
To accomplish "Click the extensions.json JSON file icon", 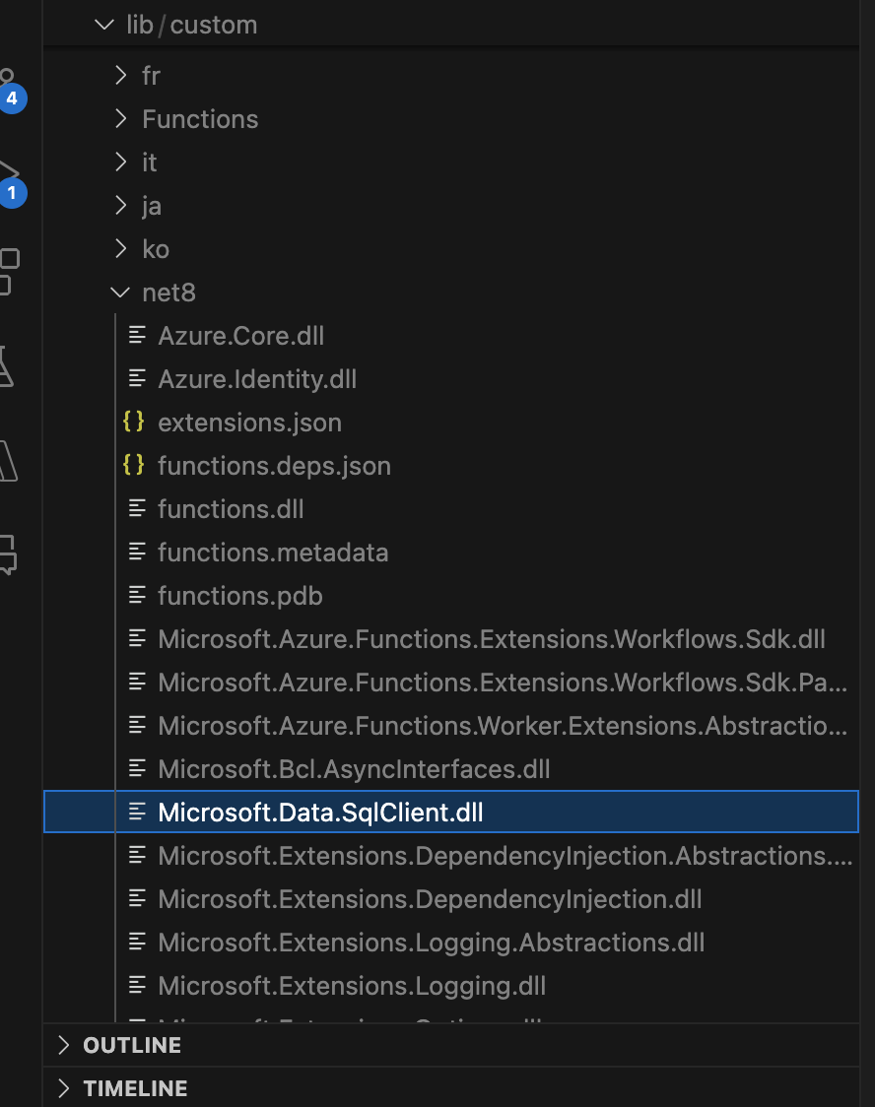I will click(136, 422).
